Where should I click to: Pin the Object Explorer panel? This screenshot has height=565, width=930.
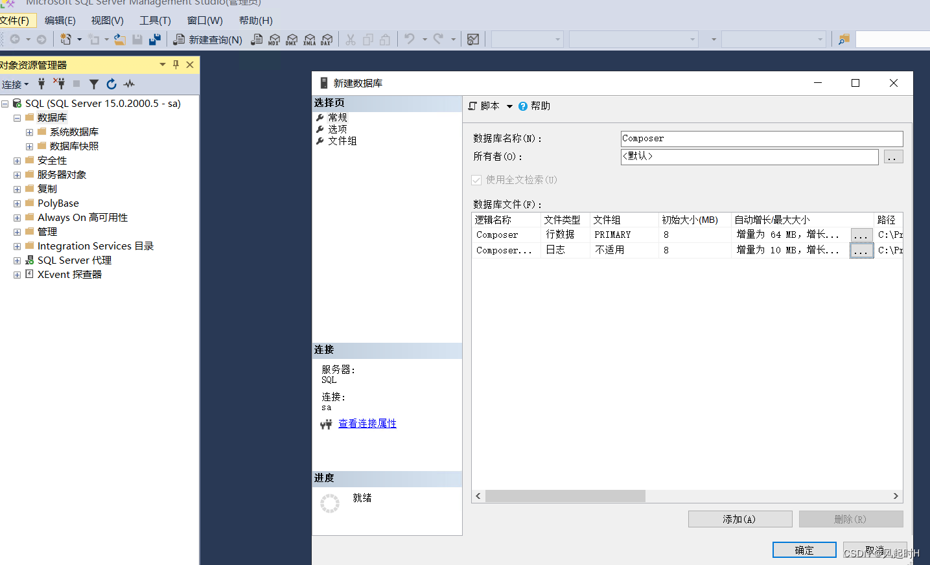point(175,64)
